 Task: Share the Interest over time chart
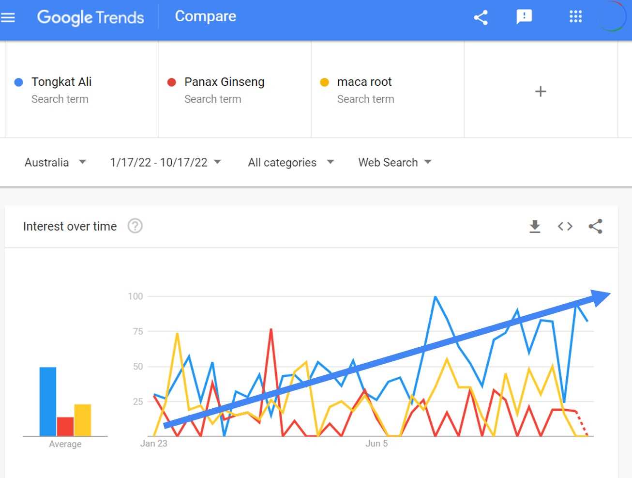(595, 226)
